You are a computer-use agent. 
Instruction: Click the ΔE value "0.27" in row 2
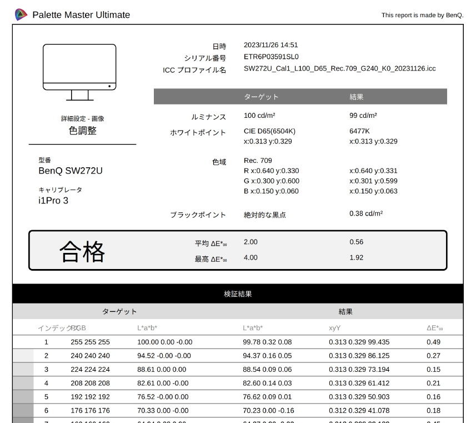click(x=433, y=356)
